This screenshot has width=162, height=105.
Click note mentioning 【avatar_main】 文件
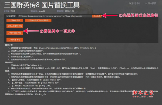pyautogui.click(x=35, y=80)
